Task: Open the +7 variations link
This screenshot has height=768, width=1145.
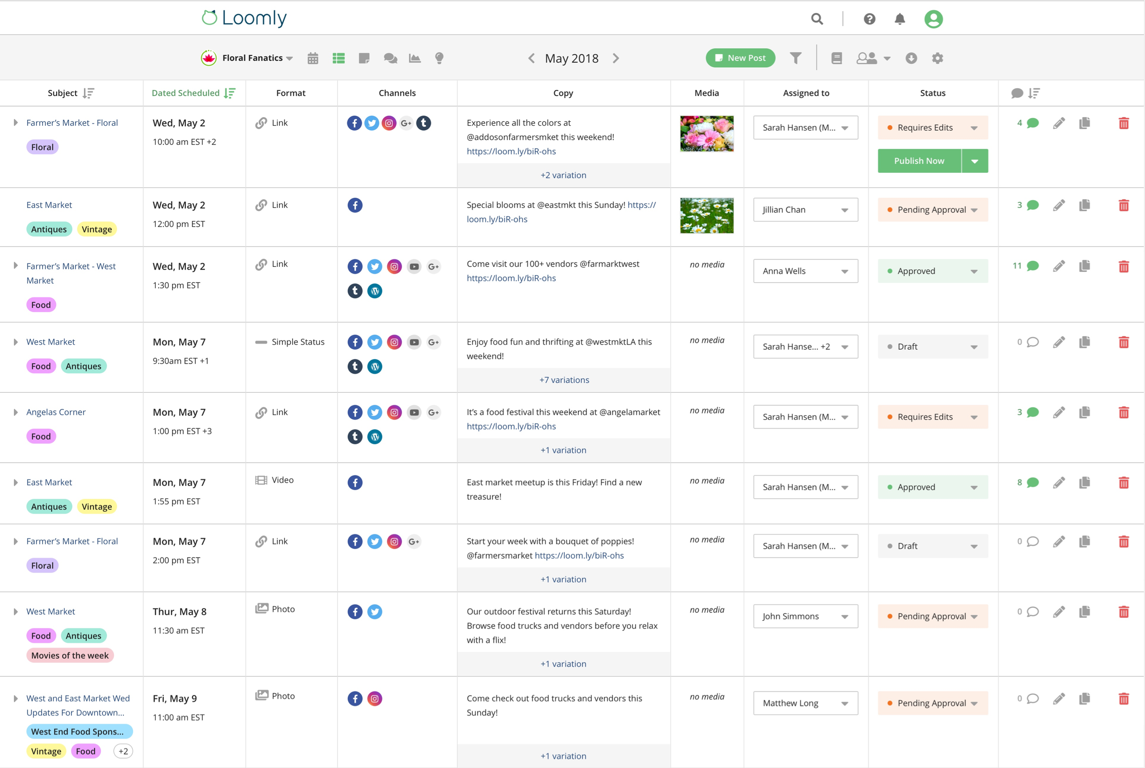Action: pyautogui.click(x=564, y=380)
